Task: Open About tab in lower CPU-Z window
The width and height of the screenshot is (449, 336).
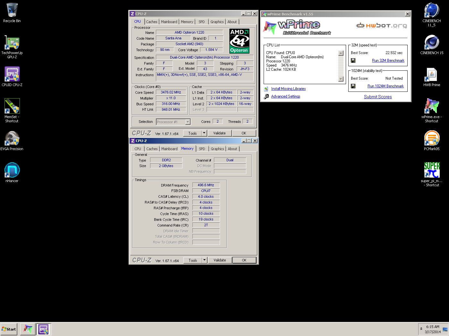Action: coord(233,149)
